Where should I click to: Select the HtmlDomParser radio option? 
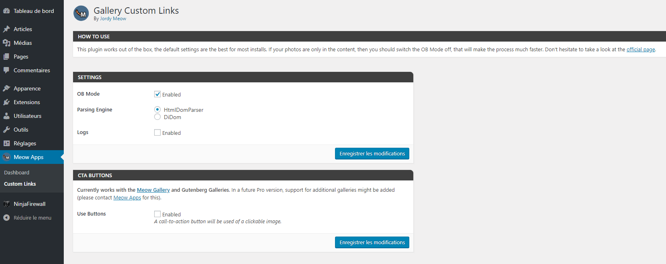click(157, 109)
